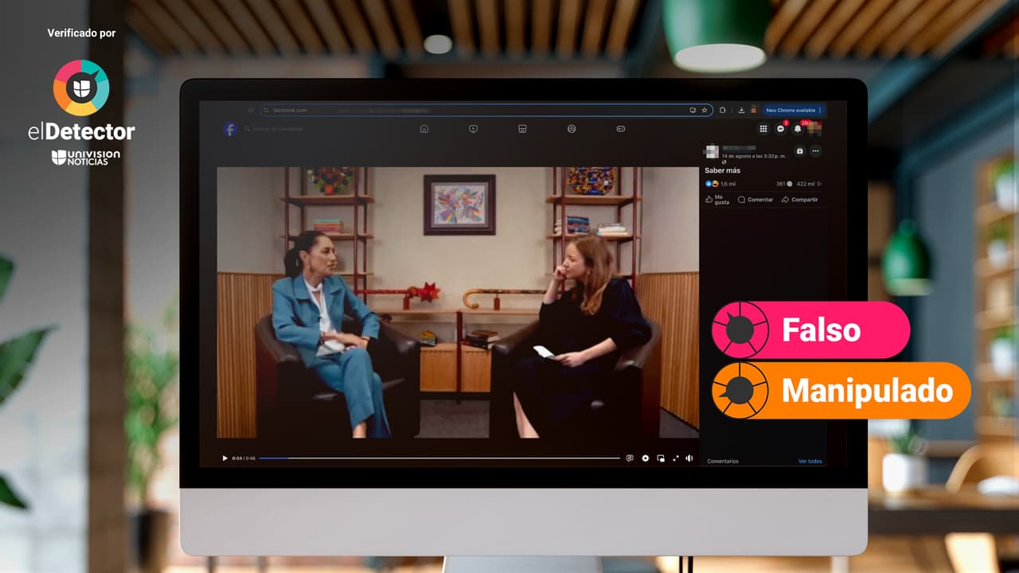Image resolution: width=1019 pixels, height=573 pixels.
Task: Open post options three-dot menu
Action: click(x=815, y=151)
